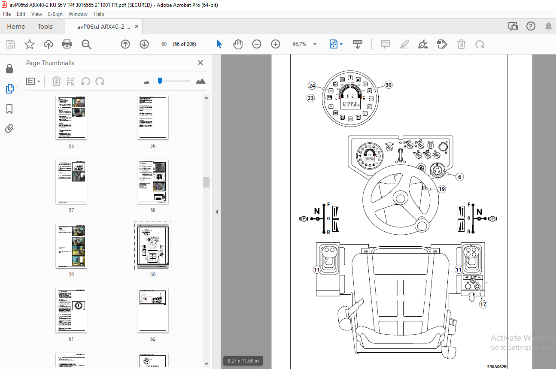Click the stamp tool icon
The height and width of the screenshot is (369, 556).
point(442,44)
